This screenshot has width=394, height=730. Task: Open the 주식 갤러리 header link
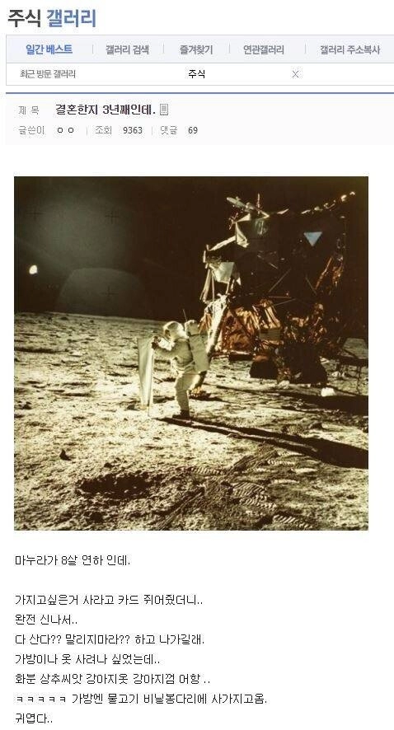point(52,19)
